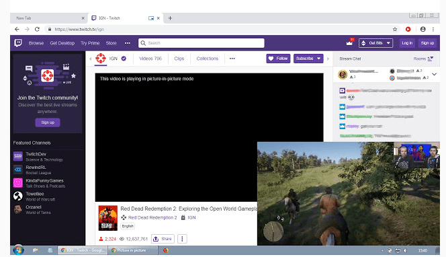Open Get Desktop in navigation
446x257 pixels.
click(x=62, y=43)
